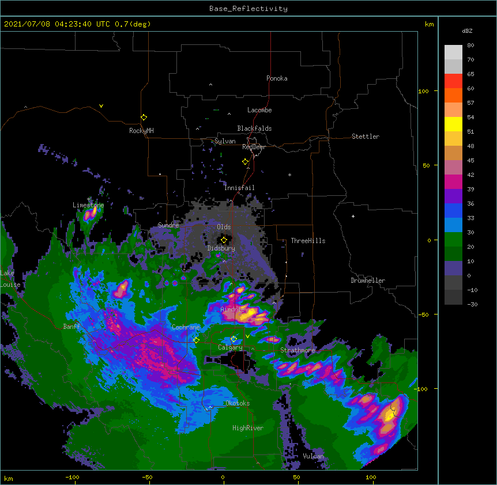Select the yellow diamond marker right of Cochrane
497x485 pixels.
[x=196, y=340]
